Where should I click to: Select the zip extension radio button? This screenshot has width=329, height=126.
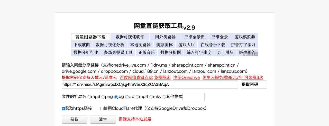click(127, 97)
